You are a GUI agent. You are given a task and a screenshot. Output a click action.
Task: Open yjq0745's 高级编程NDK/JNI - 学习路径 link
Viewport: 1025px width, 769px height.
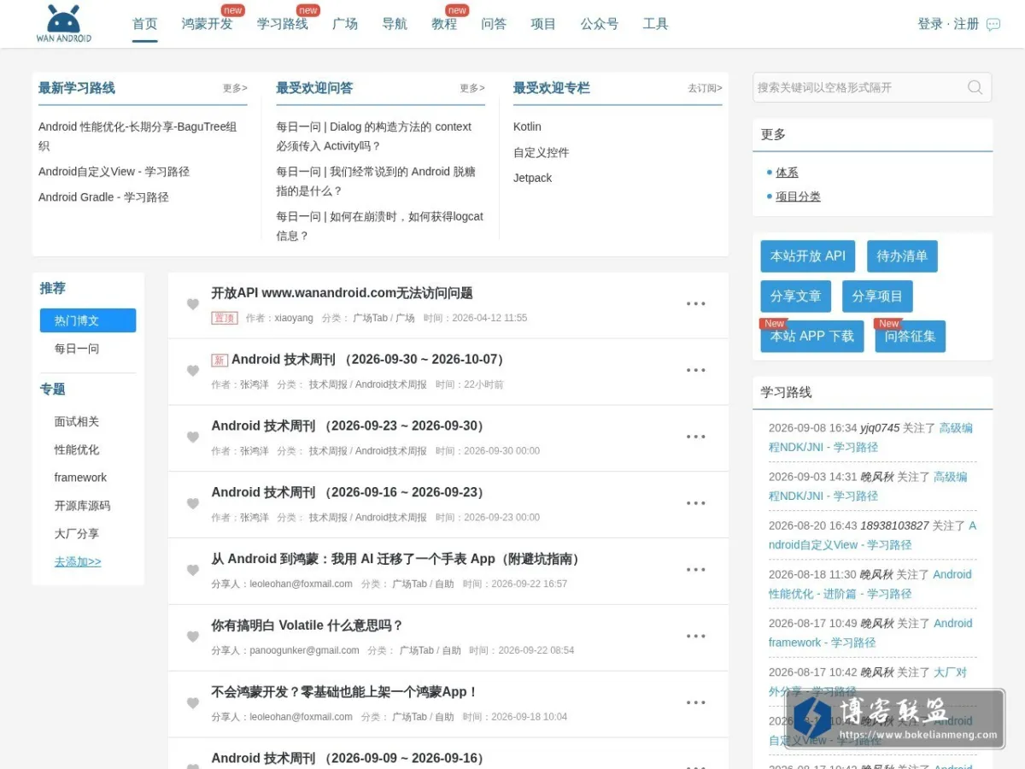tap(871, 437)
